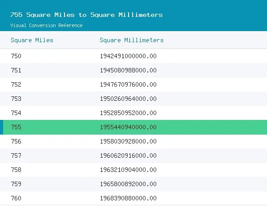
Task: Select the 'Square Millimeters' column header
Action: [132, 40]
